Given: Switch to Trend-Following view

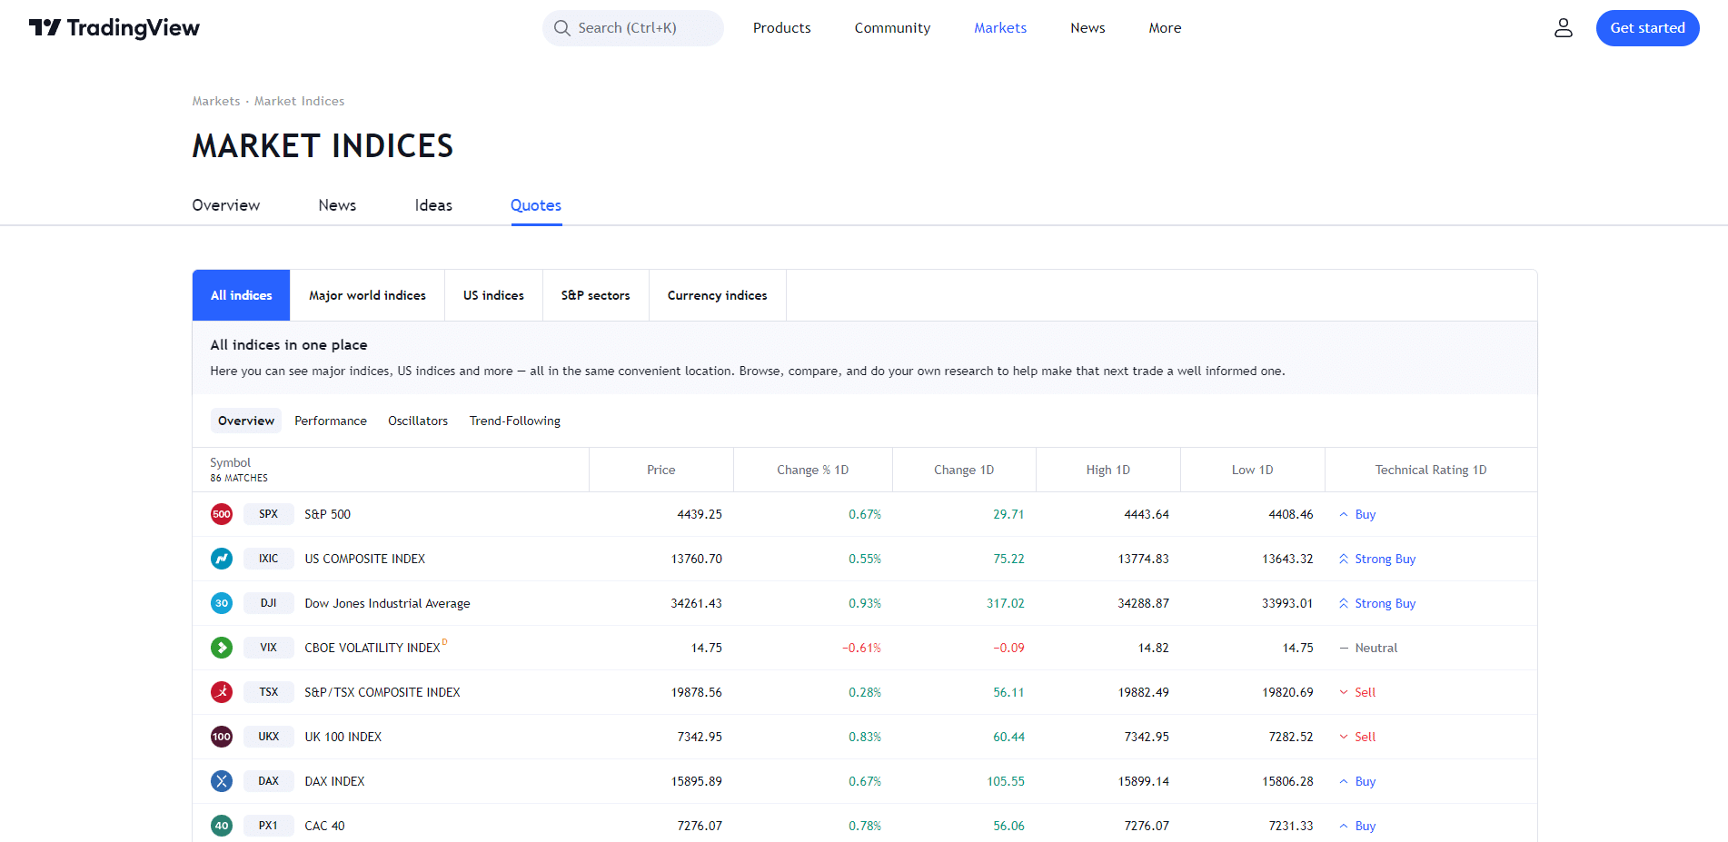Looking at the screenshot, I should point(514,421).
